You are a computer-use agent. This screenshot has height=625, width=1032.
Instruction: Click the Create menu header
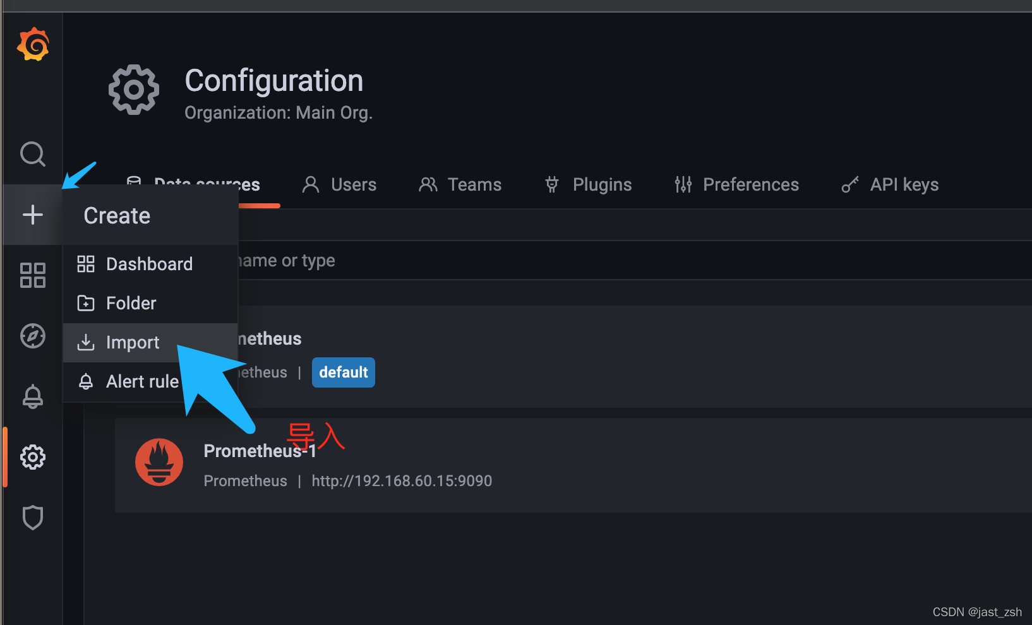pos(150,215)
